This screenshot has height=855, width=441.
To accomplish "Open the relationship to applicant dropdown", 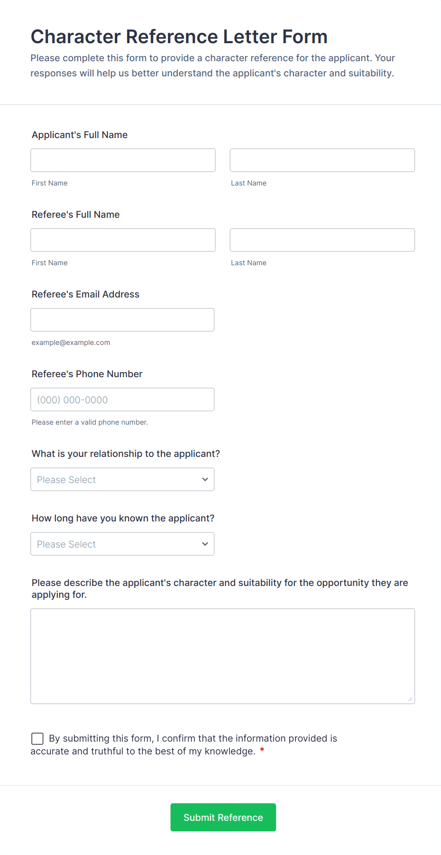I will click(x=122, y=479).
